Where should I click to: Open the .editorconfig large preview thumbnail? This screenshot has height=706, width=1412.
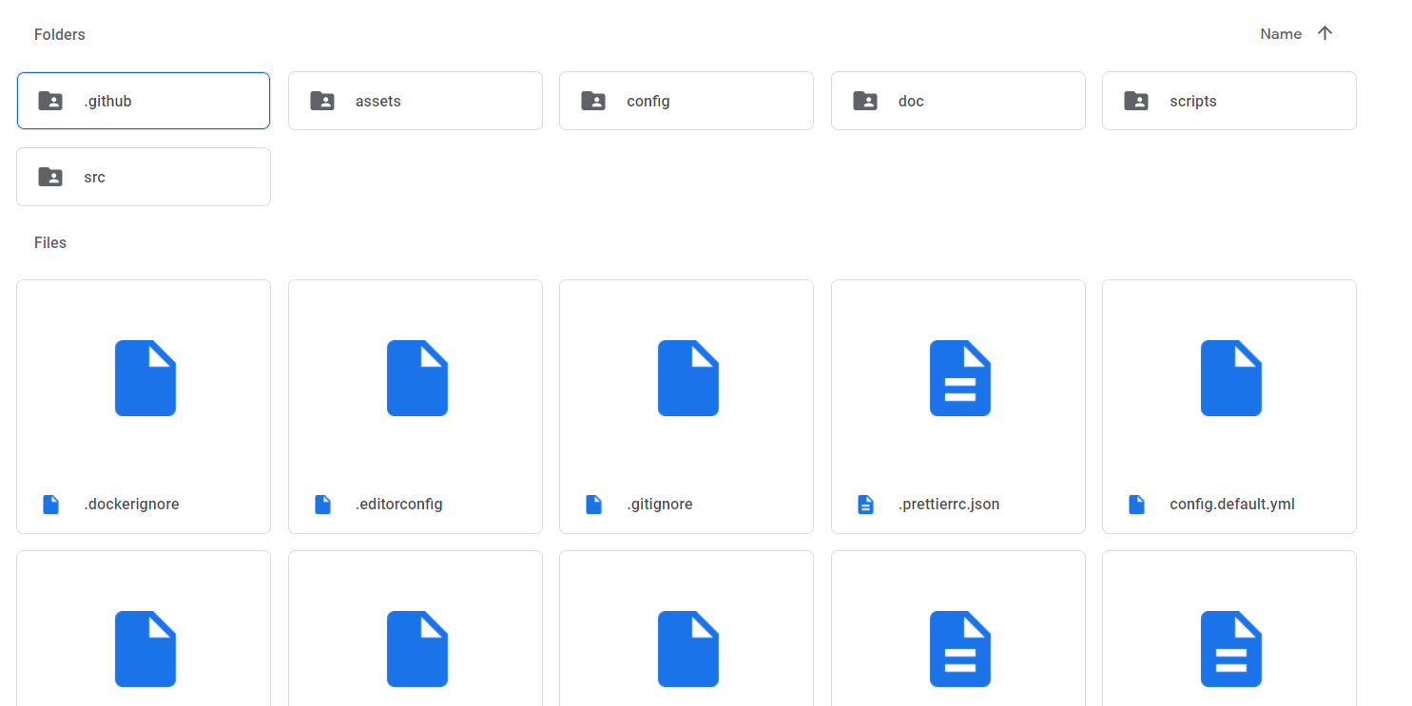[x=417, y=378]
